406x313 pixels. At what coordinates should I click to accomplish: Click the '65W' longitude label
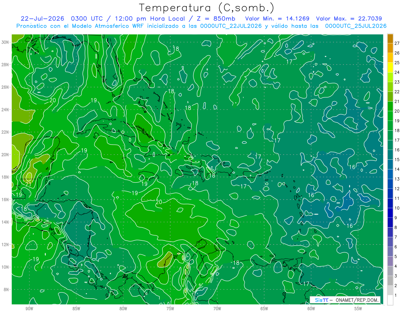[x=264, y=308]
